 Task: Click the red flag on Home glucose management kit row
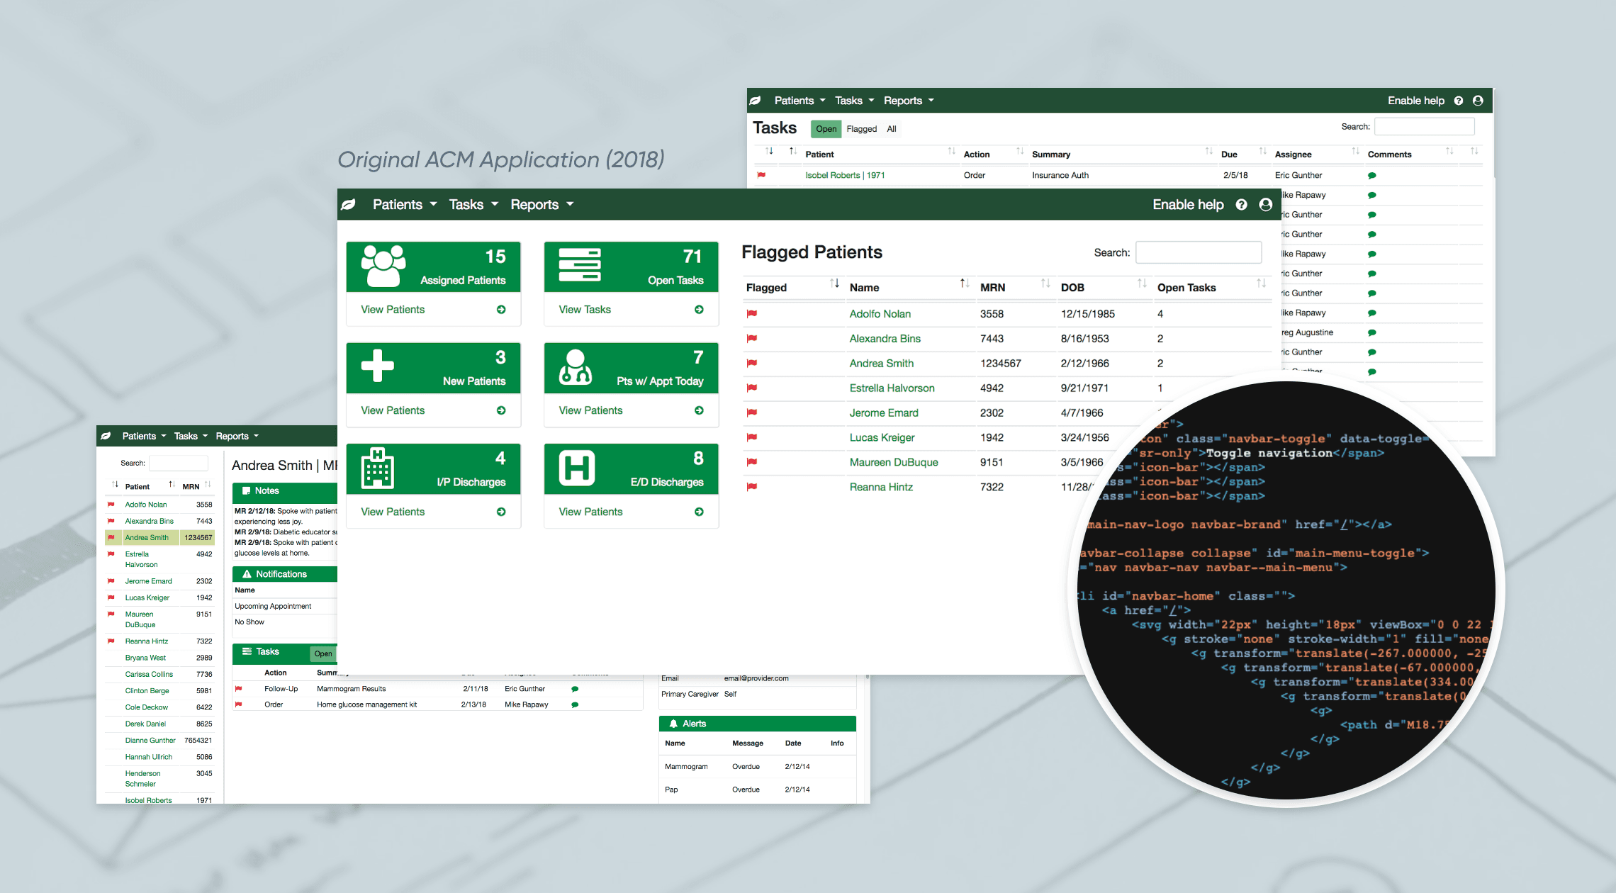point(239,704)
